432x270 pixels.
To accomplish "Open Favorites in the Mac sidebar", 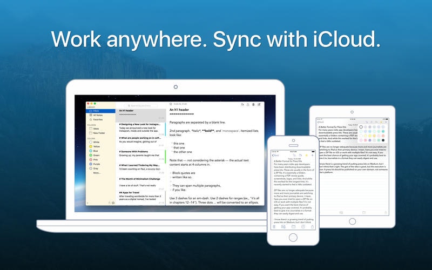I will click(100, 119).
